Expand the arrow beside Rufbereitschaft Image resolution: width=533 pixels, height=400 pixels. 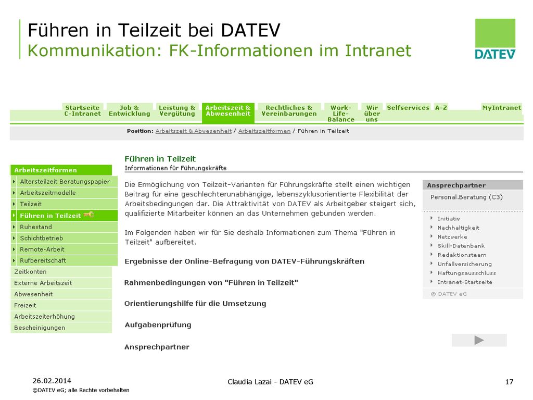(x=14, y=260)
